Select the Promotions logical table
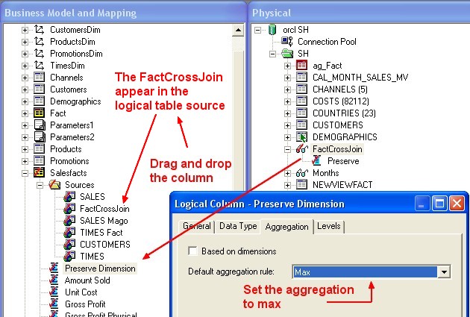Screen dimensions: 470x317 [x=69, y=161]
